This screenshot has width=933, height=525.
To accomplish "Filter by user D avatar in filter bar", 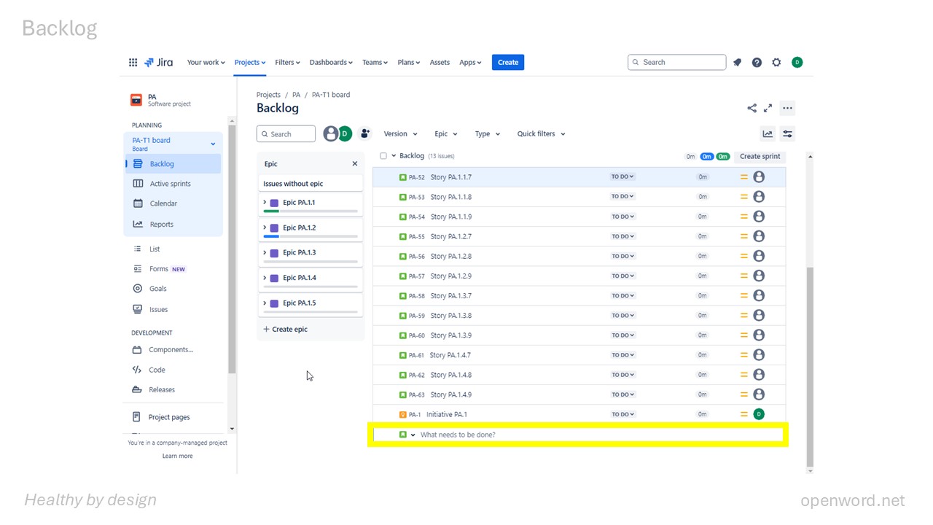I will click(345, 133).
